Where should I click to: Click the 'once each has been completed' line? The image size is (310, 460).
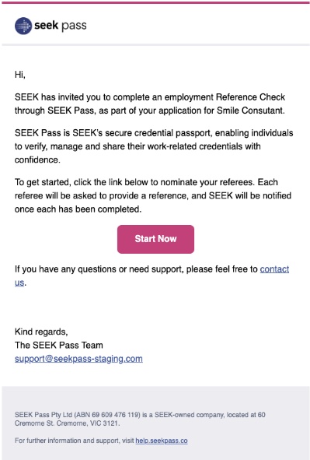pos(78,209)
